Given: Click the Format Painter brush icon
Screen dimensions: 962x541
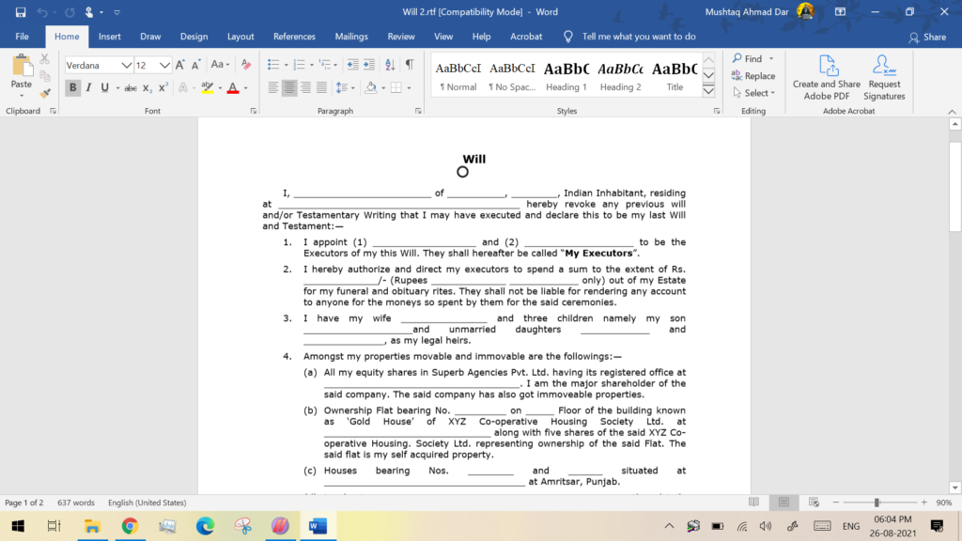Looking at the screenshot, I should [x=44, y=94].
